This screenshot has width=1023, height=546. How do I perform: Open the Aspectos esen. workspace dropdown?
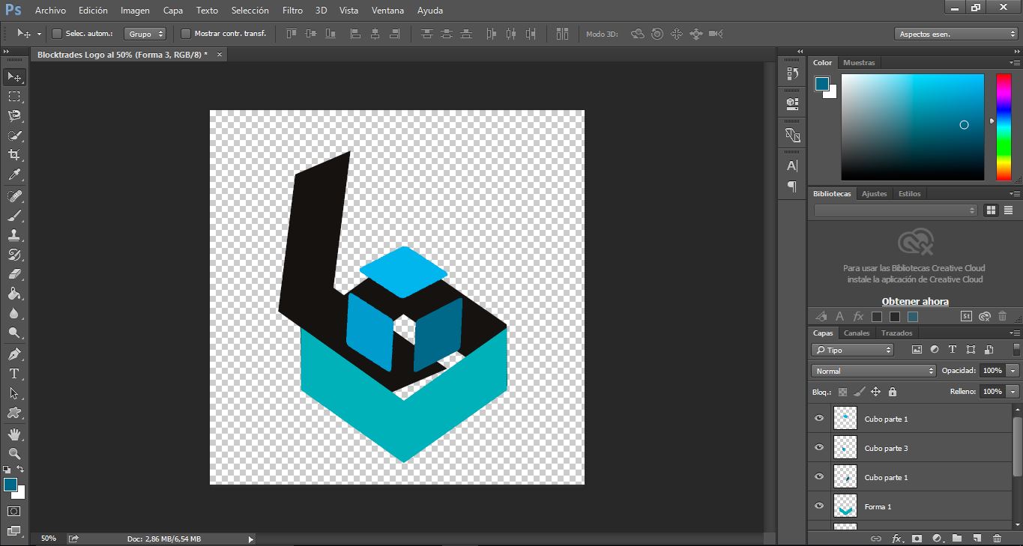pos(956,34)
